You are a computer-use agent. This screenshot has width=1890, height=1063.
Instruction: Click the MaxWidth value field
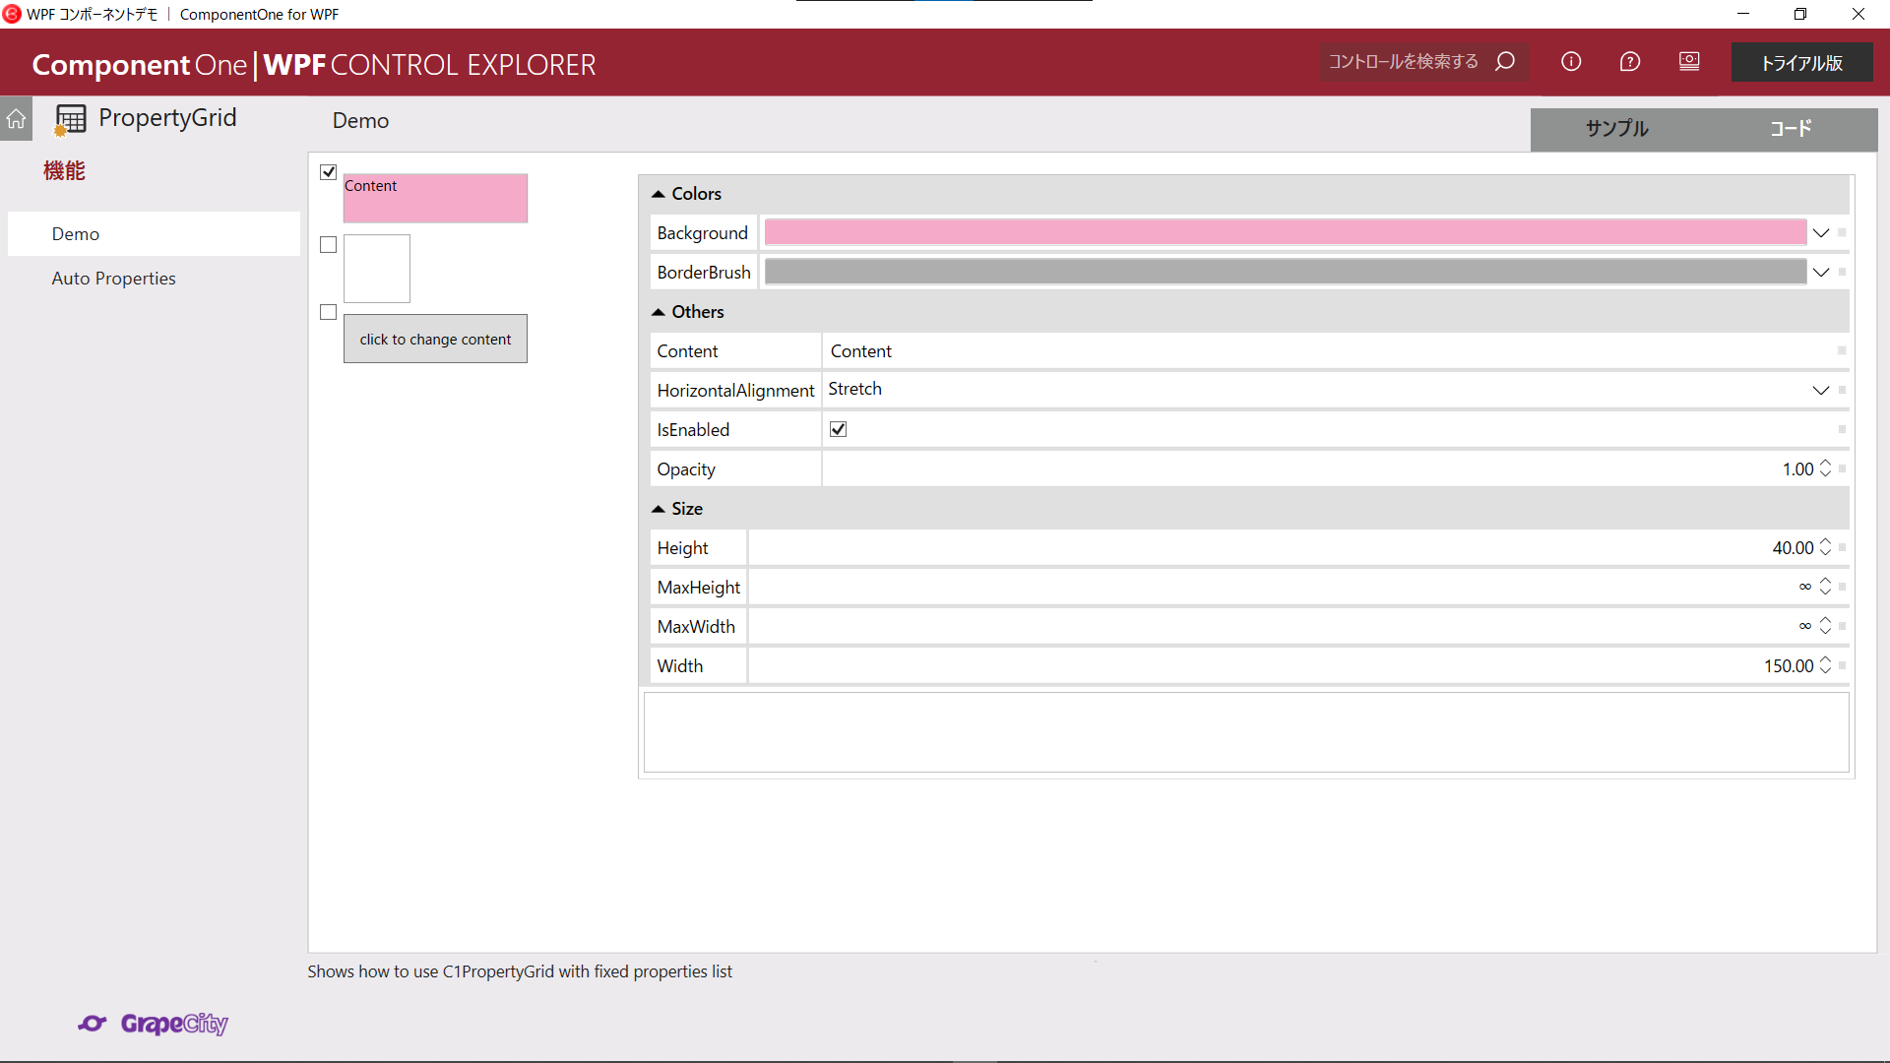click(x=1281, y=627)
